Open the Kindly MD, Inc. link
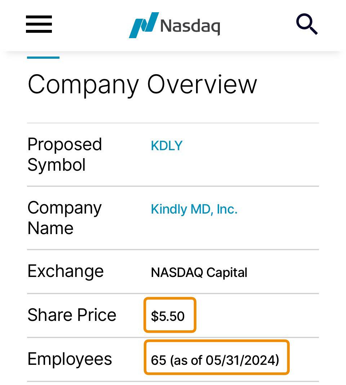The image size is (346, 385). 194,209
